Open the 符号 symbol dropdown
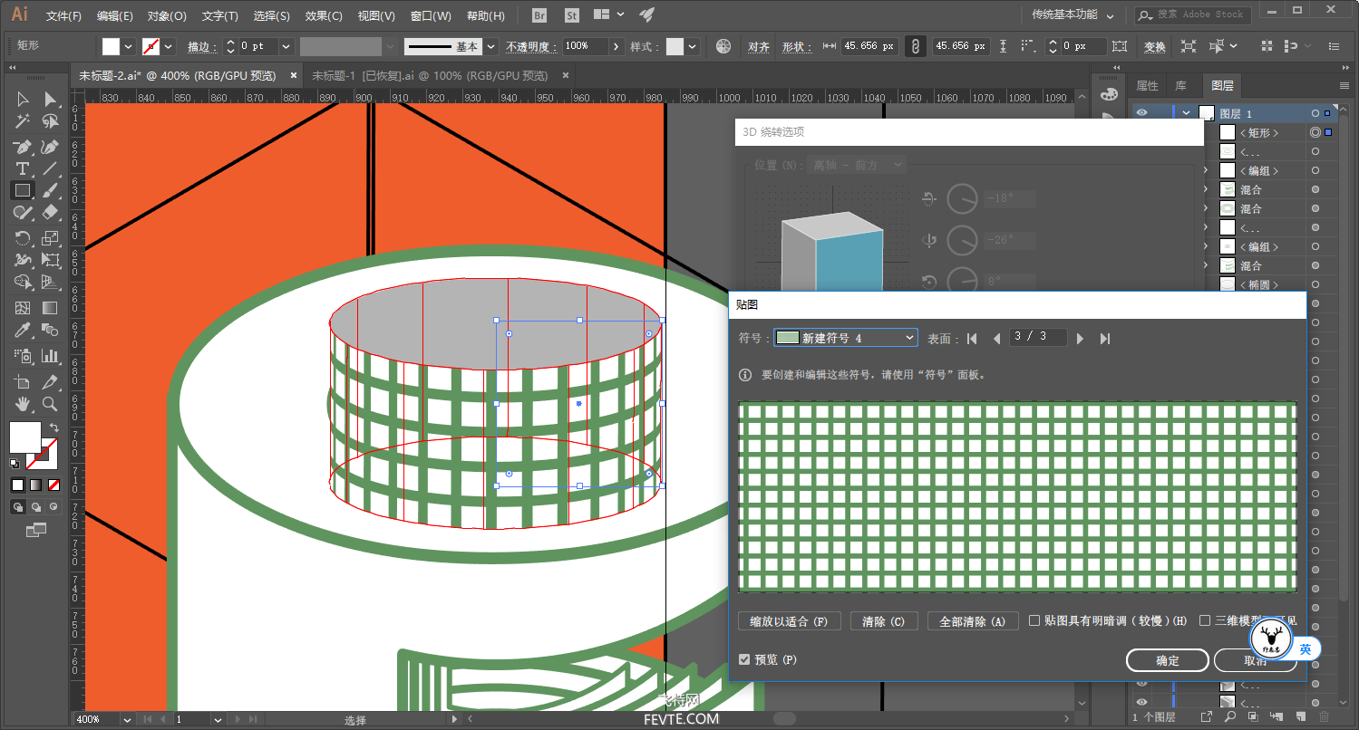The height and width of the screenshot is (730, 1359). pos(845,338)
